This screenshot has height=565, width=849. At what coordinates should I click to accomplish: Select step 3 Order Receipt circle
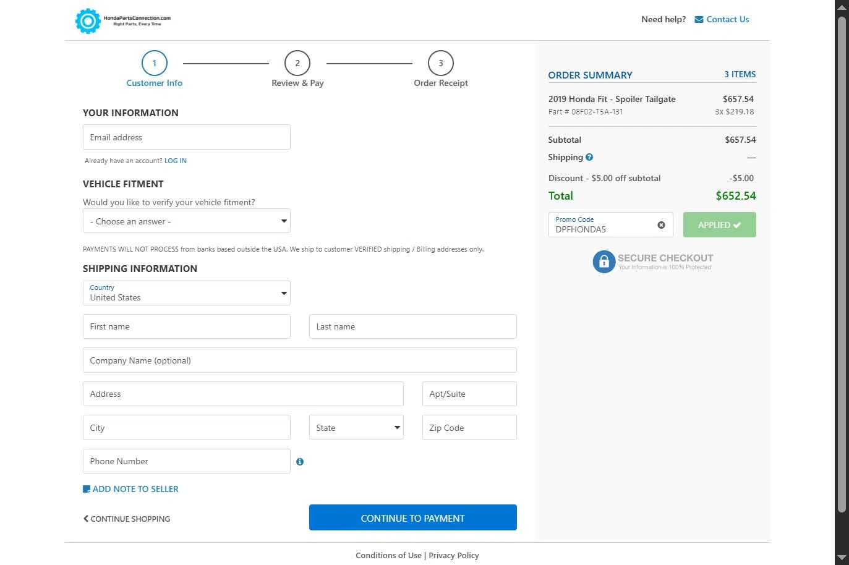tap(441, 63)
